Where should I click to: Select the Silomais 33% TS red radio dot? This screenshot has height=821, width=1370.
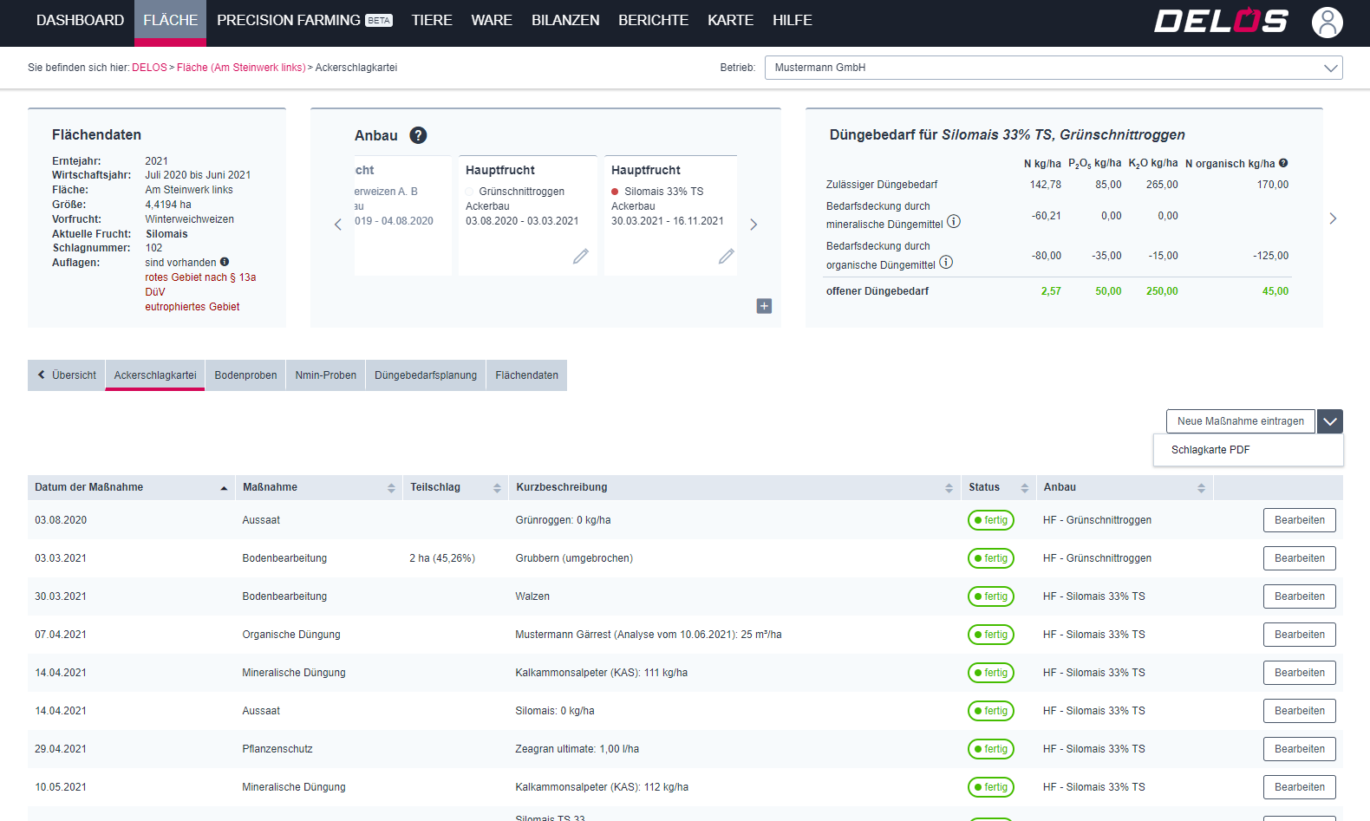point(615,192)
